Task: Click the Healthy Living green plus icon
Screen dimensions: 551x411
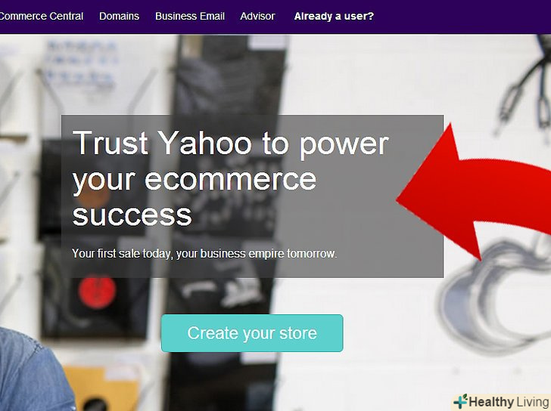Action: click(x=460, y=402)
